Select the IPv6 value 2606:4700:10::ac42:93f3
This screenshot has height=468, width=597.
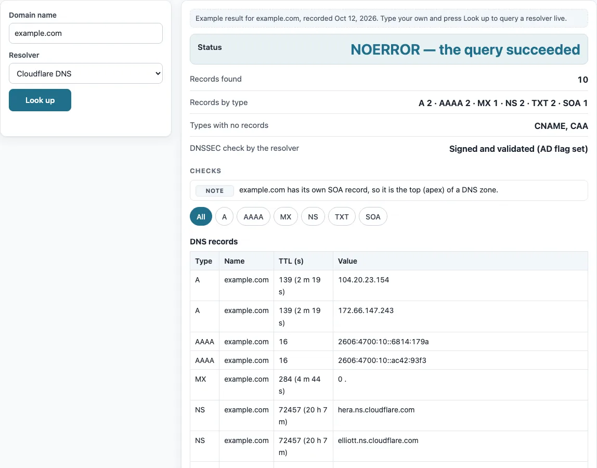click(382, 360)
